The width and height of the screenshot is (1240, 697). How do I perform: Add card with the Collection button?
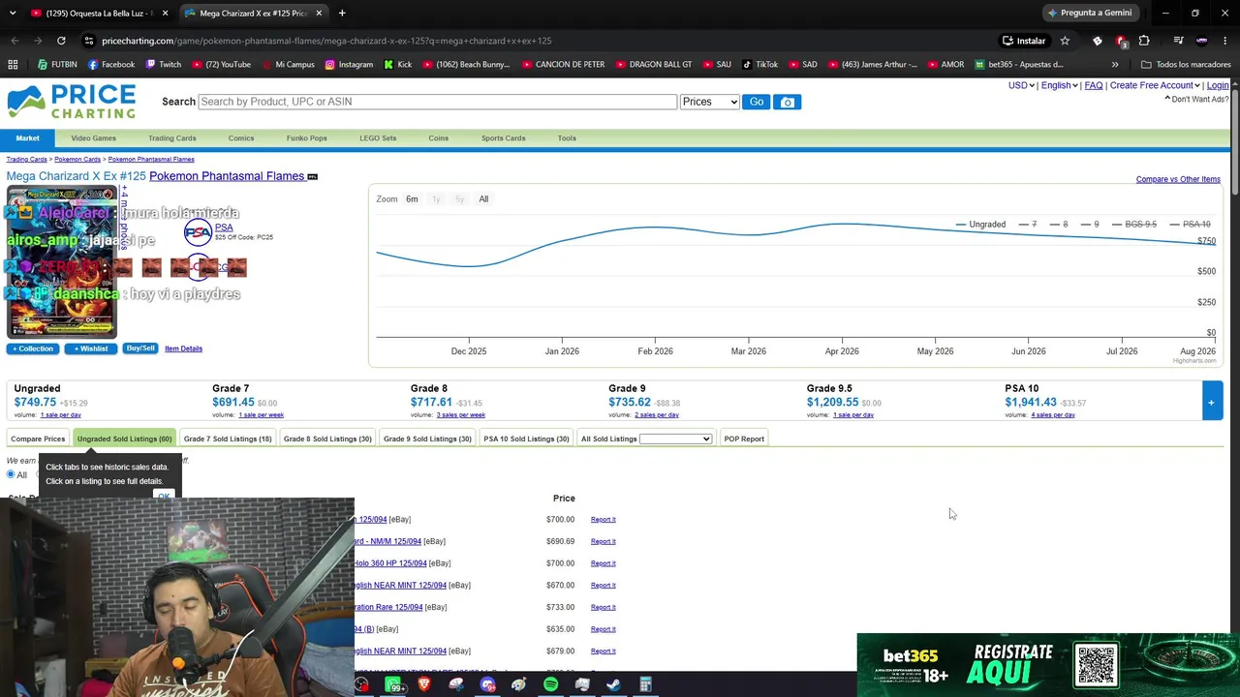coord(32,348)
